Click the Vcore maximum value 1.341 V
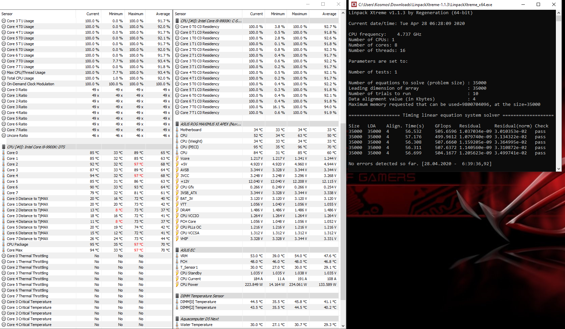 pyautogui.click(x=300, y=158)
